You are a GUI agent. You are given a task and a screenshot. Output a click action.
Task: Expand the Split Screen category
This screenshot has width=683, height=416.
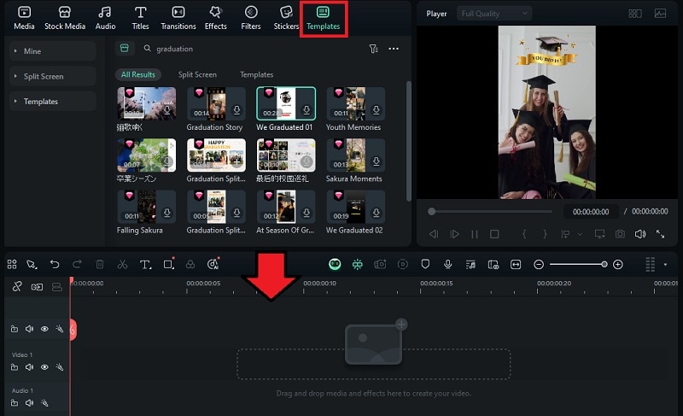click(x=53, y=76)
